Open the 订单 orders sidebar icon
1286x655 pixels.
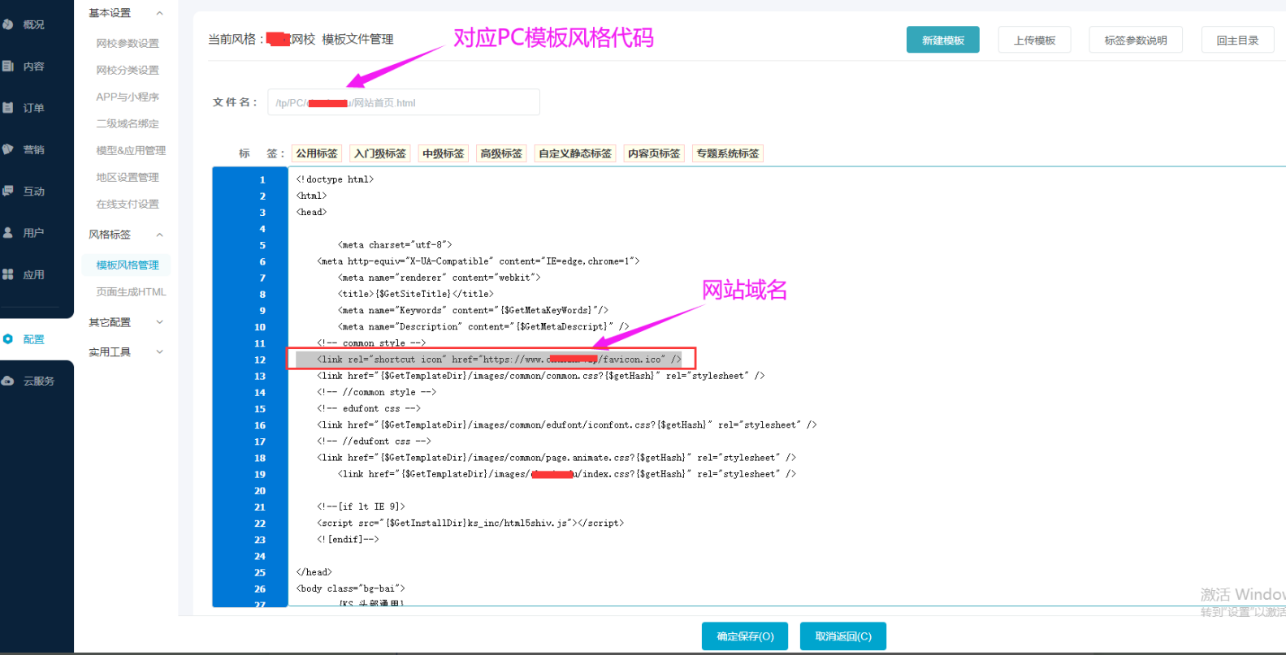(8, 107)
